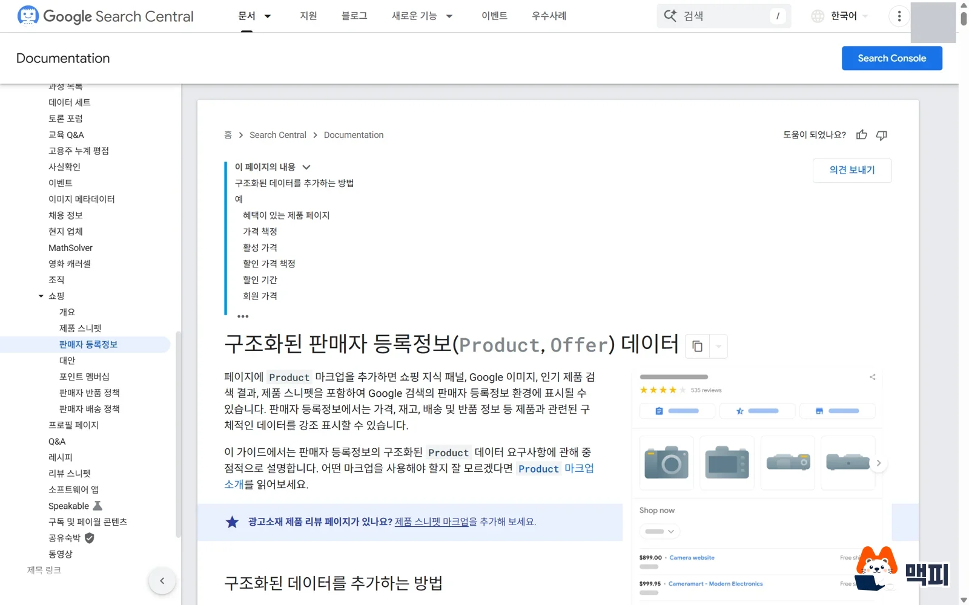Open 이미지 메타데이터 in the sidebar
Image resolution: width=969 pixels, height=605 pixels.
[x=81, y=199]
